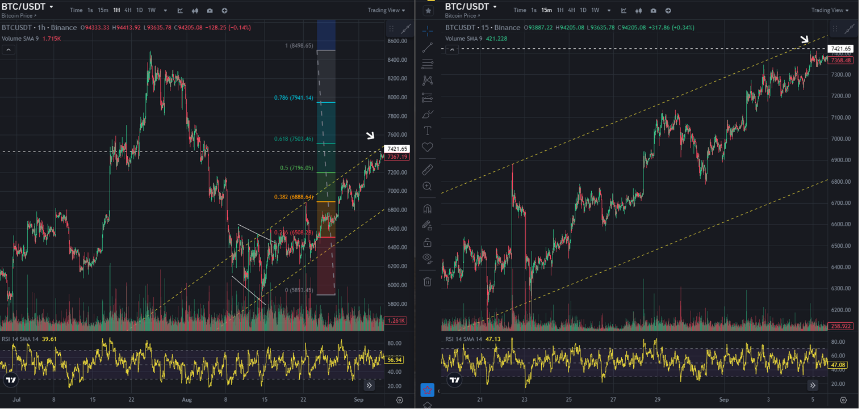Select the Zoom In tool
Image resolution: width=862 pixels, height=409 pixels.
click(x=428, y=186)
